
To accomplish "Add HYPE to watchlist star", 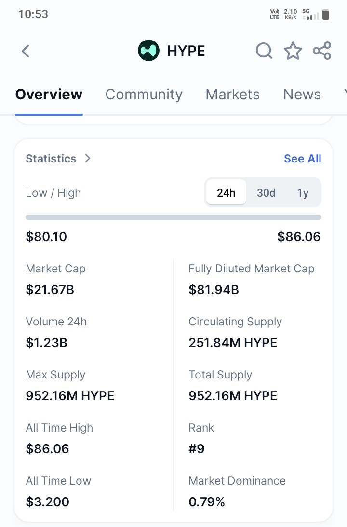I will coord(293,51).
